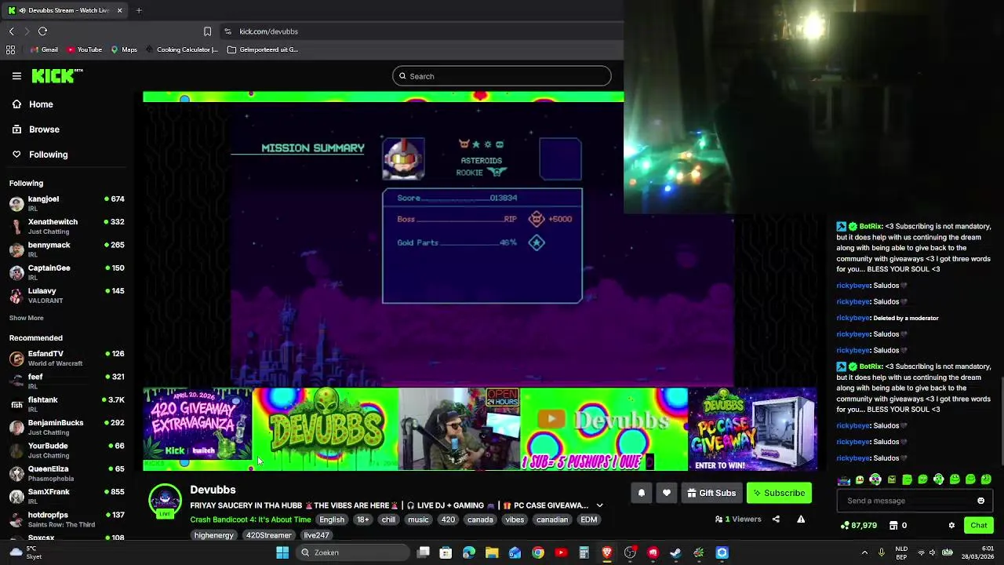Click the Crash Bandicoot 4 category link
Image resolution: width=1004 pixels, height=565 pixels.
pos(250,519)
